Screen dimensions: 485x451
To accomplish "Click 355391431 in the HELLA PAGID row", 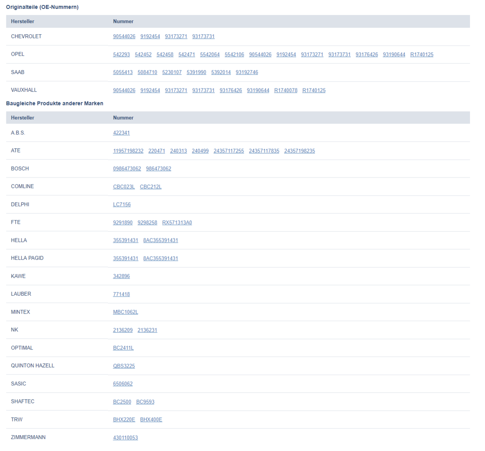I will [126, 258].
